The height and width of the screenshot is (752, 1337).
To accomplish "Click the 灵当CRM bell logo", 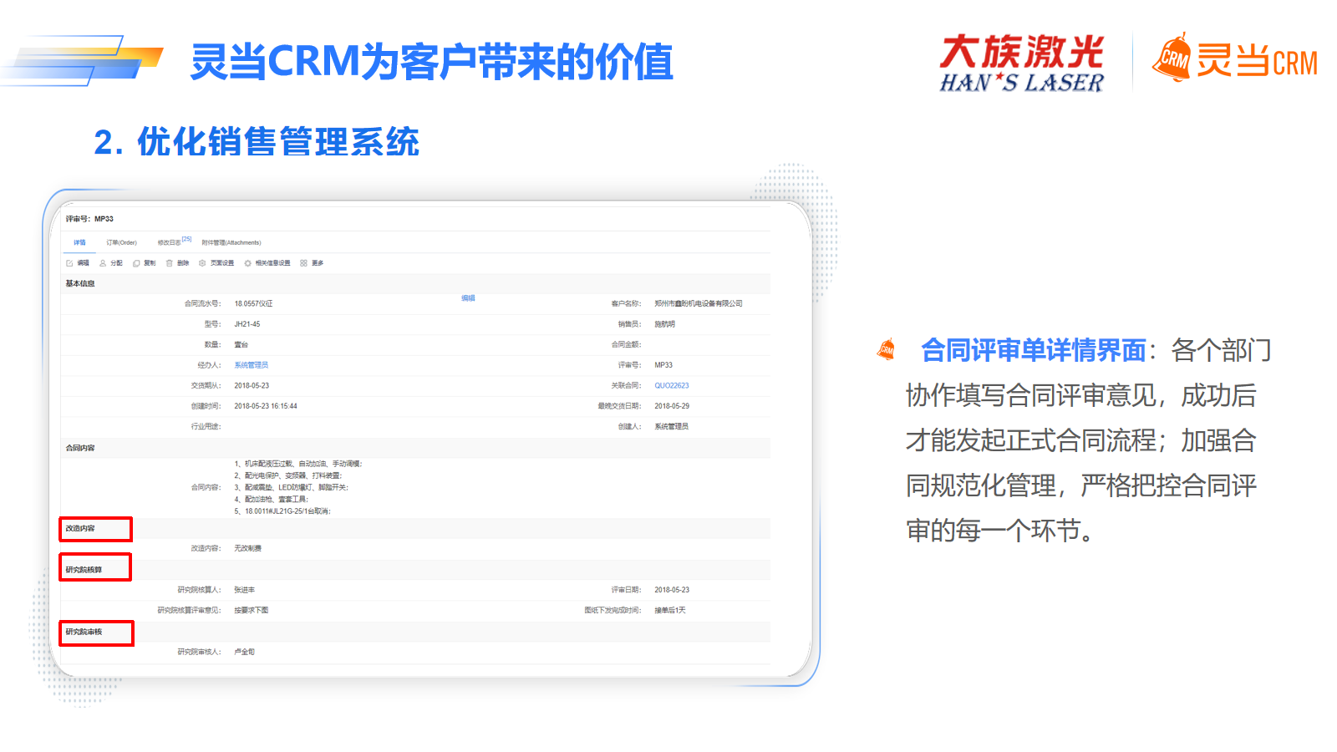I will click(x=1172, y=58).
